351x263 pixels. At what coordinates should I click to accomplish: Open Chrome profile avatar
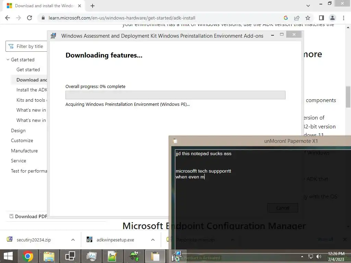[x=332, y=18]
